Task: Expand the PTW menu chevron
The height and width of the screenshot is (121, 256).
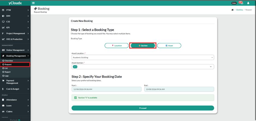Action: [28, 10]
